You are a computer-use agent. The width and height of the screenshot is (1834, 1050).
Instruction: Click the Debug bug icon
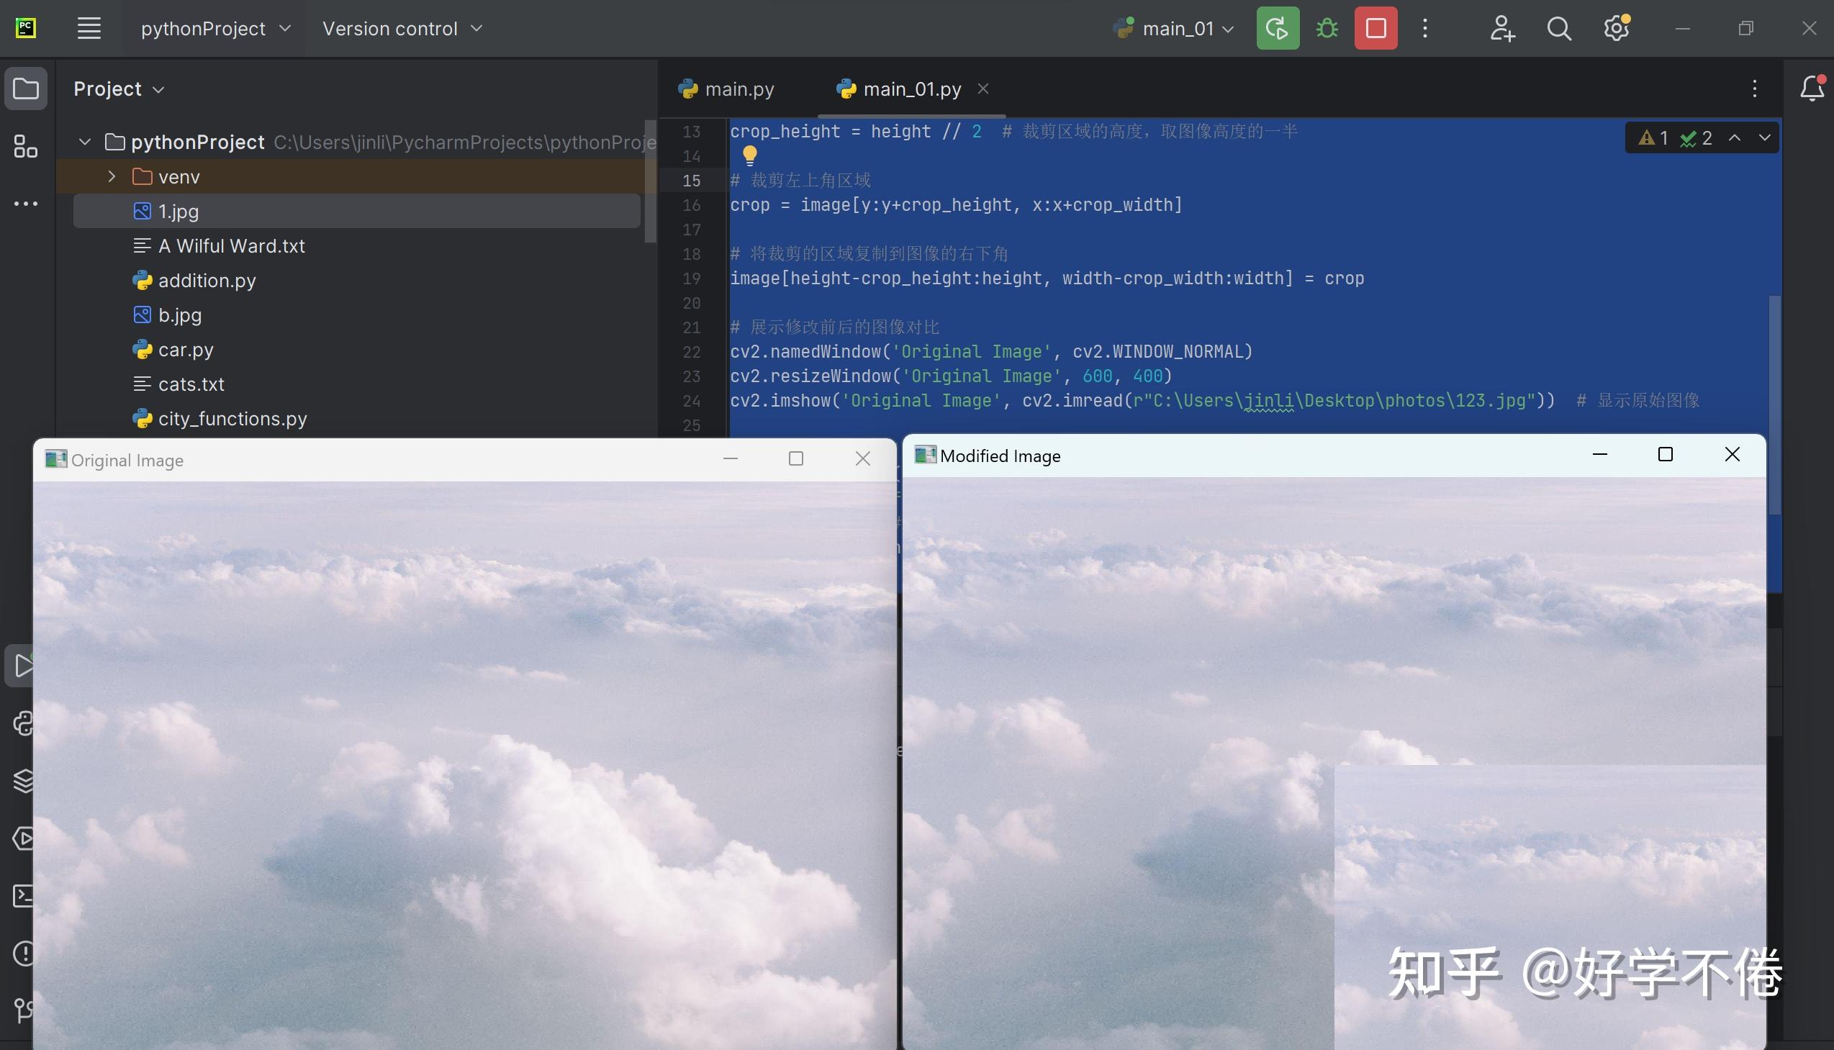point(1327,29)
